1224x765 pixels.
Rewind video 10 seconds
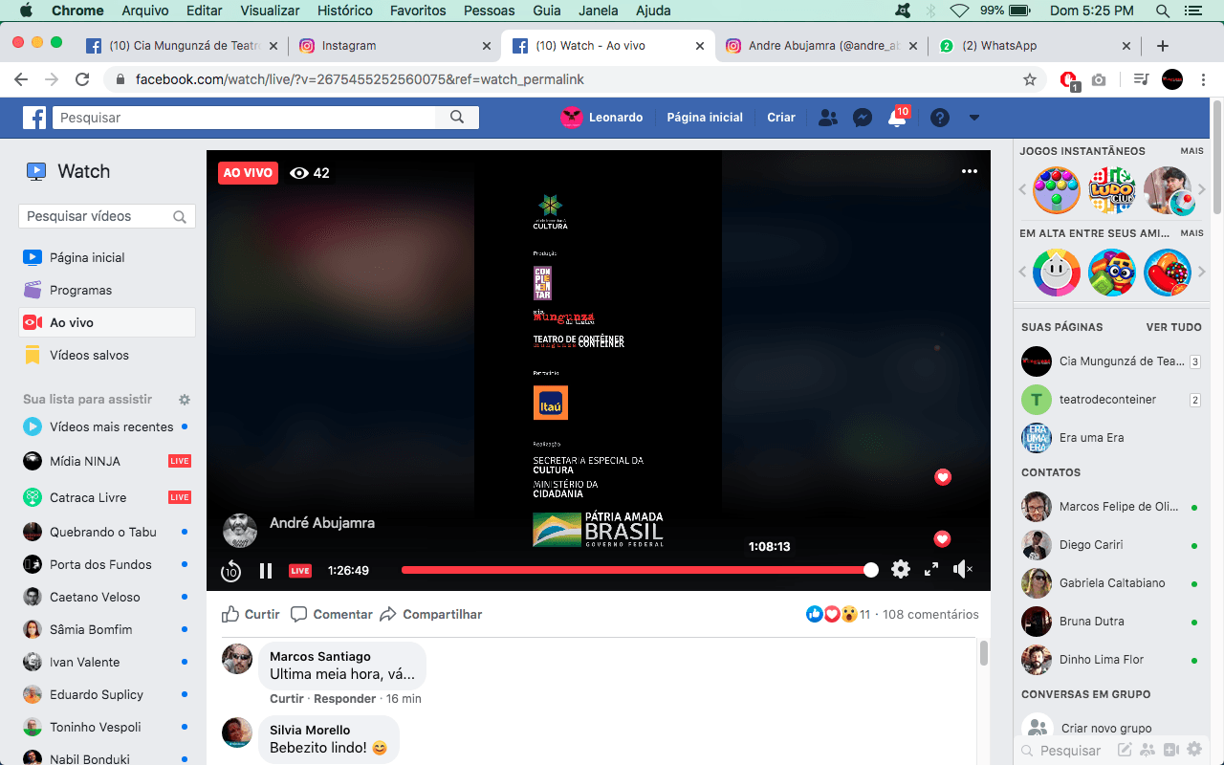230,571
